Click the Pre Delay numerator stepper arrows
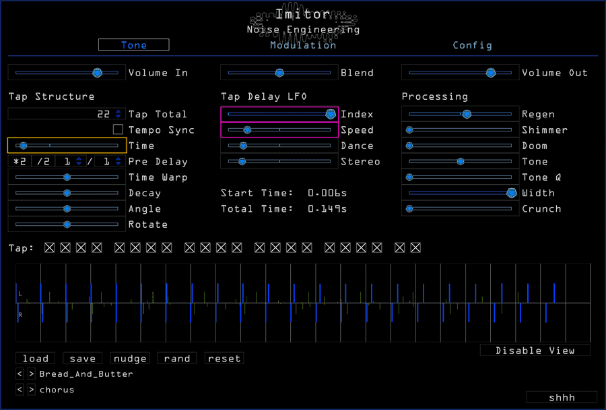Viewport: 606px width, 410px height. tap(79, 161)
